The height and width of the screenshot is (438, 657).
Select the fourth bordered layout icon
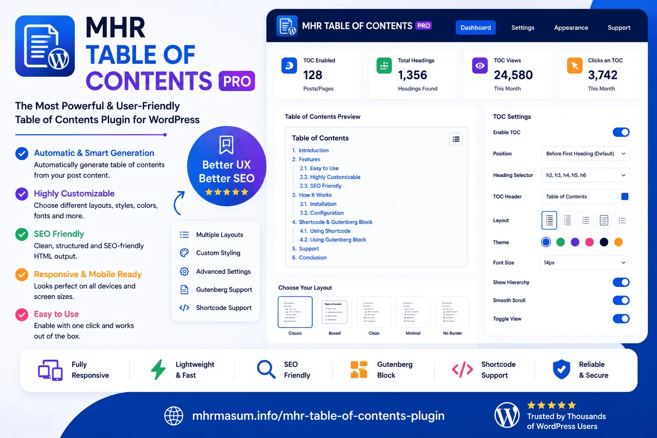coord(604,220)
